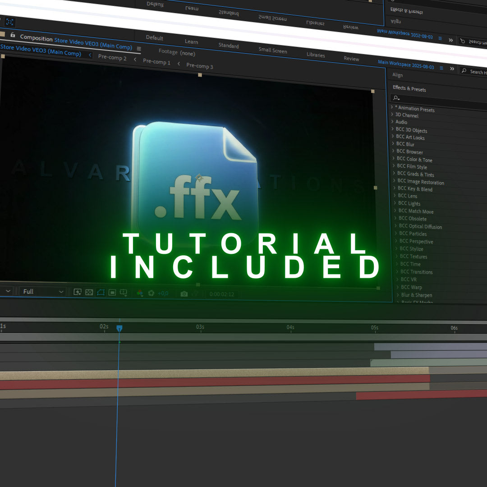Open the workspace overflow chevron button
The width and height of the screenshot is (487, 487).
pos(452,69)
